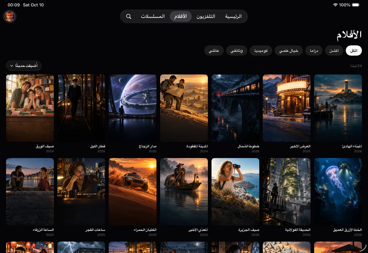Filter movies by دراما
The width and height of the screenshot is (368, 253).
314,51
